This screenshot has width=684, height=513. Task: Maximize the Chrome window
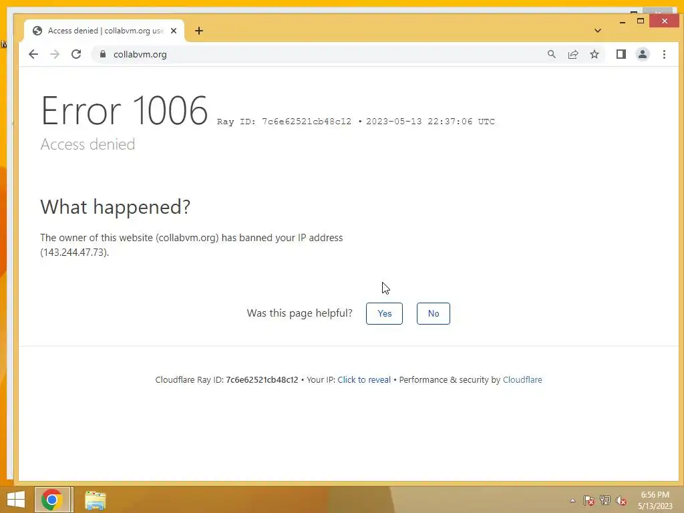[641, 21]
